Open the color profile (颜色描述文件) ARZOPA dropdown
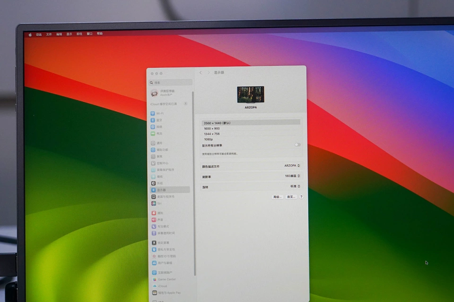This screenshot has height=302, width=454. (292, 166)
